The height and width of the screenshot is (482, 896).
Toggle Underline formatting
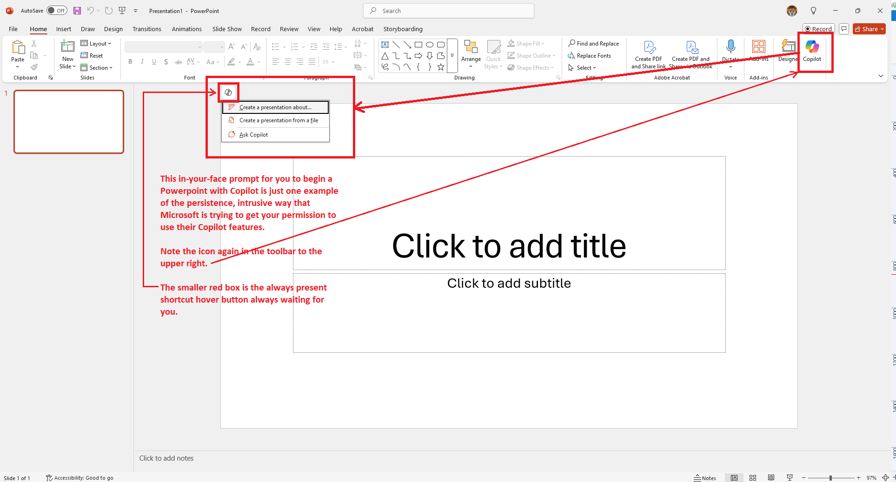click(x=154, y=61)
